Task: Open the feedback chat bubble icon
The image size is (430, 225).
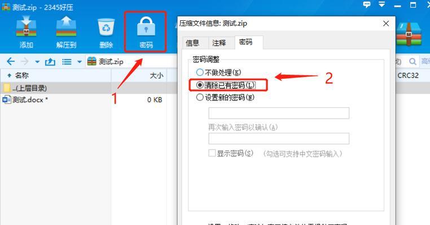Action: [367, 4]
